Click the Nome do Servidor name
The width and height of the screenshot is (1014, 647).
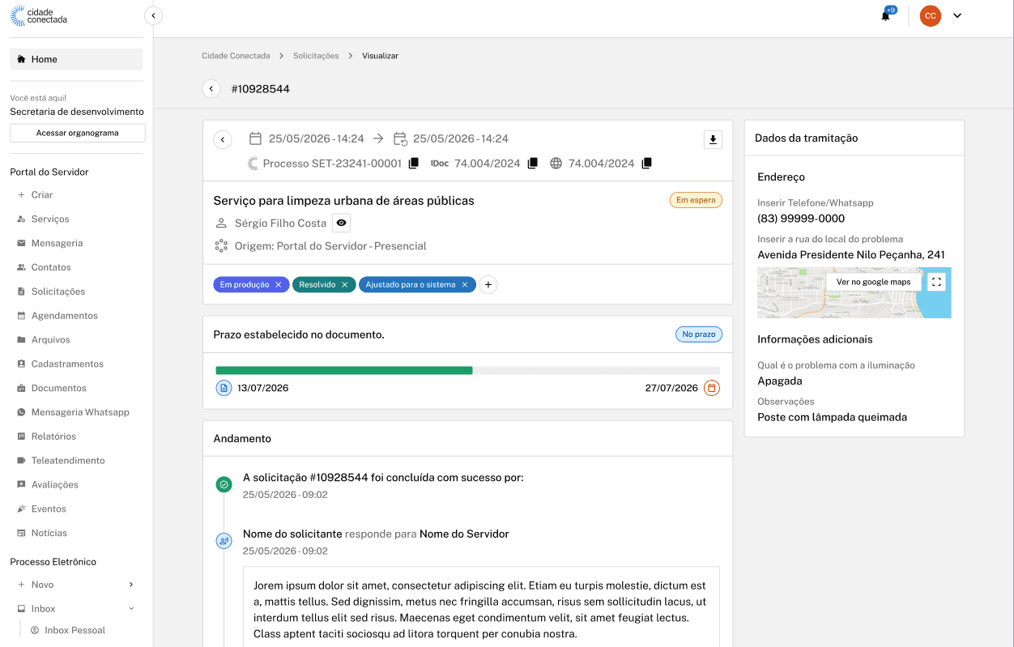point(464,534)
